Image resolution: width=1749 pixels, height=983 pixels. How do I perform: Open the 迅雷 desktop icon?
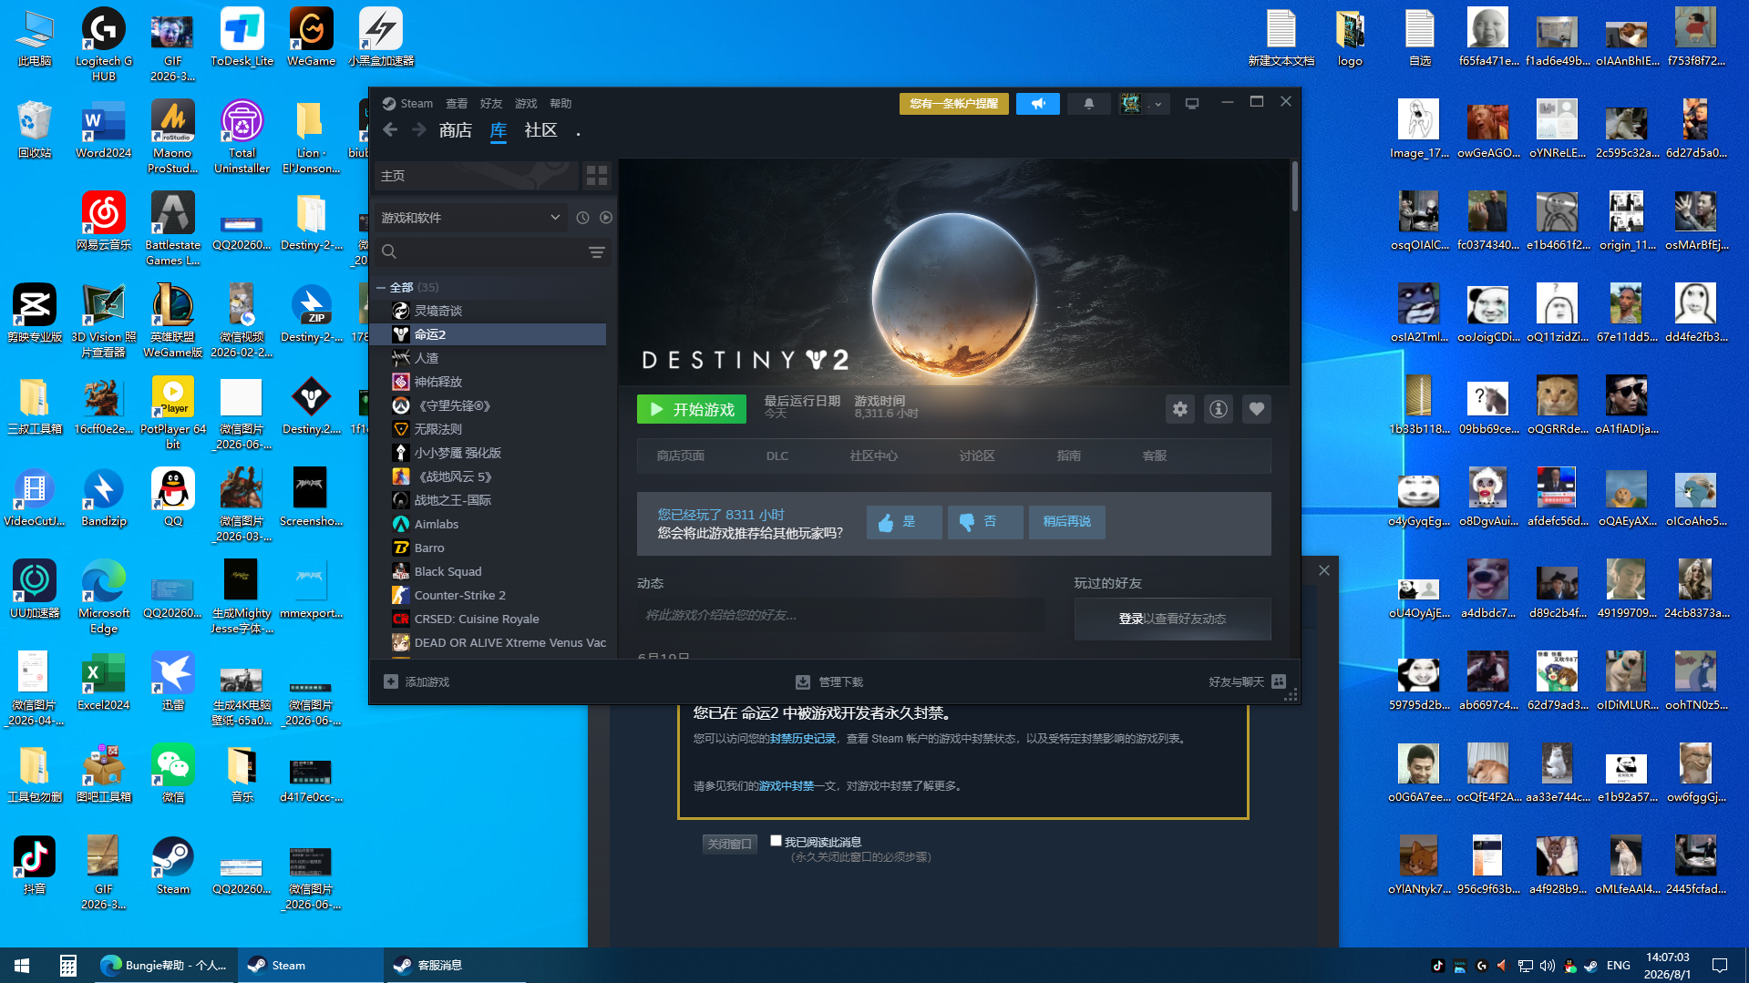tap(173, 681)
